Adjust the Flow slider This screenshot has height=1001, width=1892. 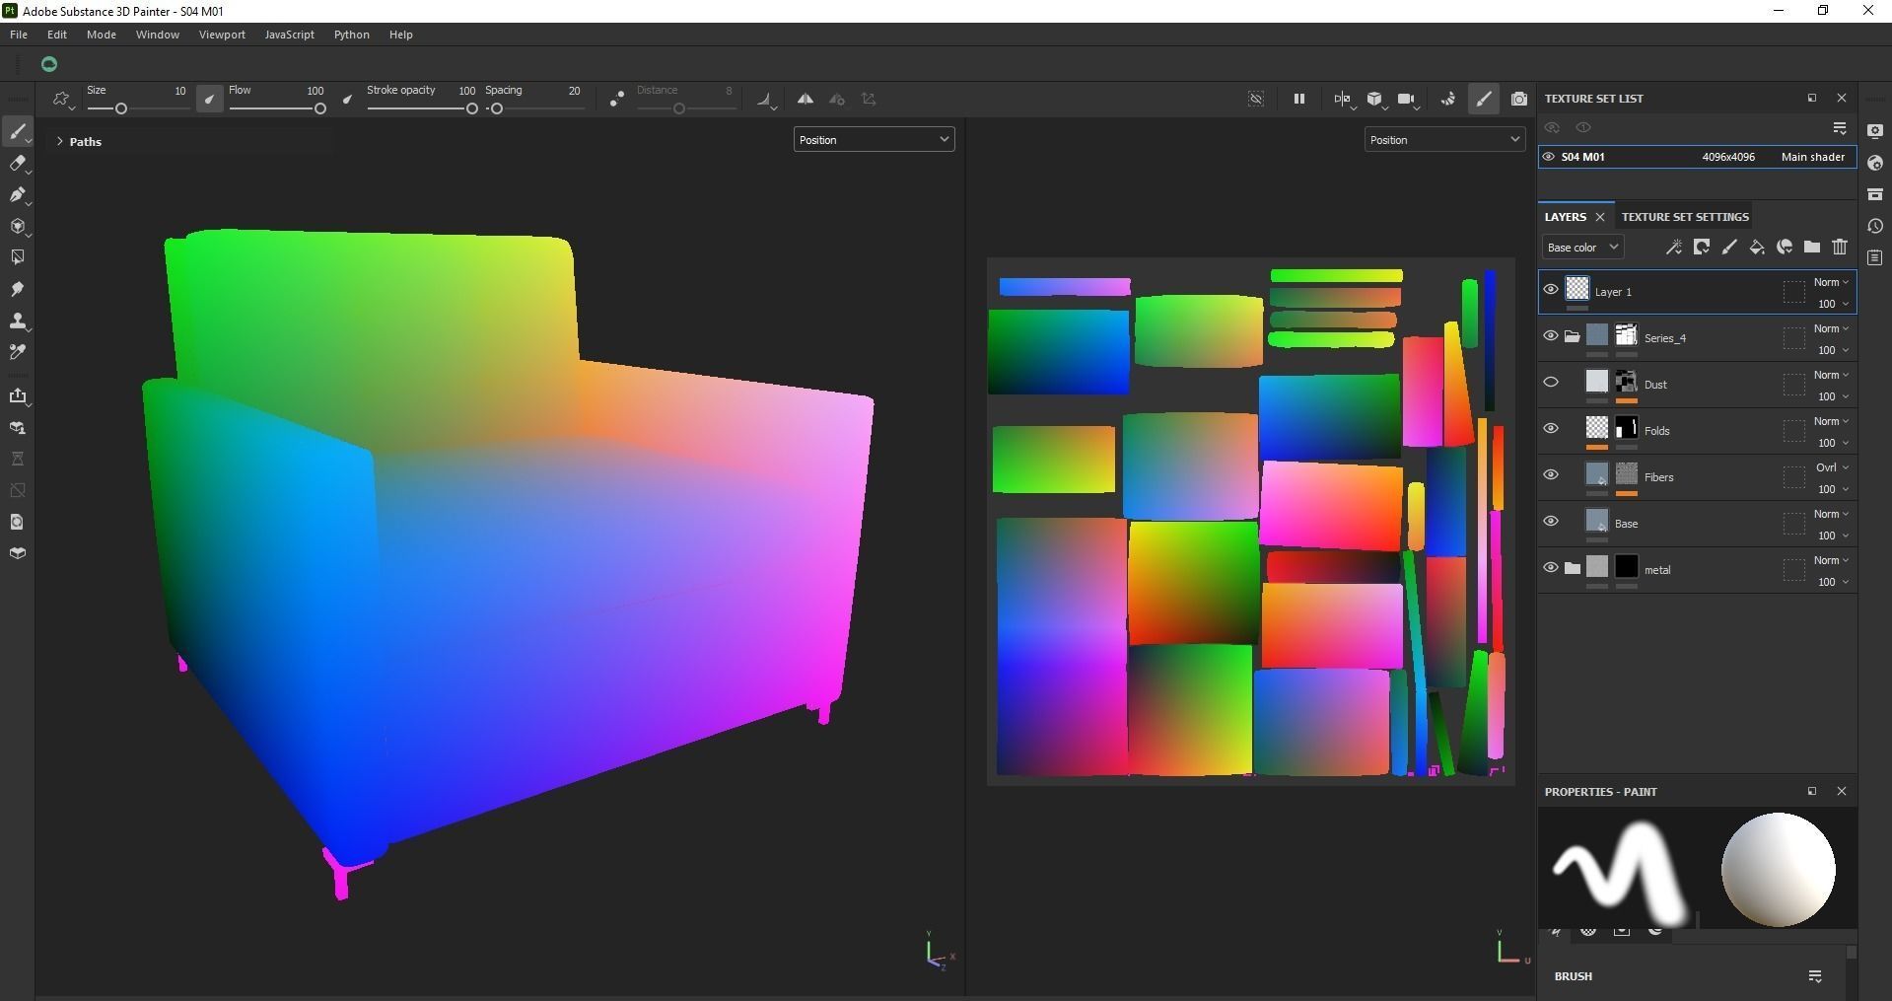click(278, 108)
